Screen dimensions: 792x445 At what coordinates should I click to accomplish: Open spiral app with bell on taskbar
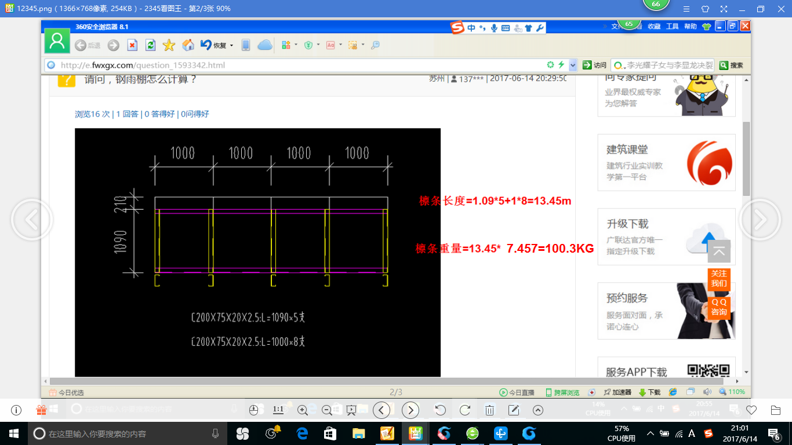(x=273, y=433)
